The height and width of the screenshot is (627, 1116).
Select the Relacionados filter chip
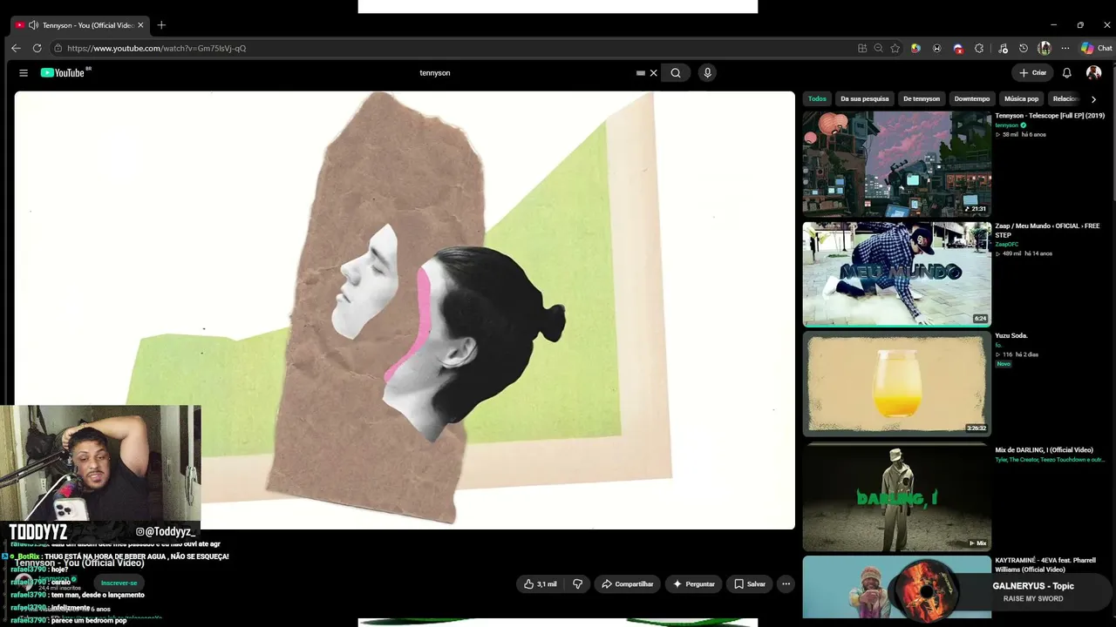pyautogui.click(x=1066, y=98)
